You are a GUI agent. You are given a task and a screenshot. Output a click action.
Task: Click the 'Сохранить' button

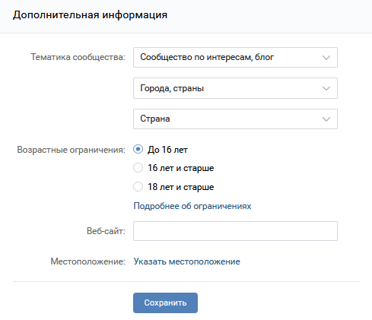[165, 303]
